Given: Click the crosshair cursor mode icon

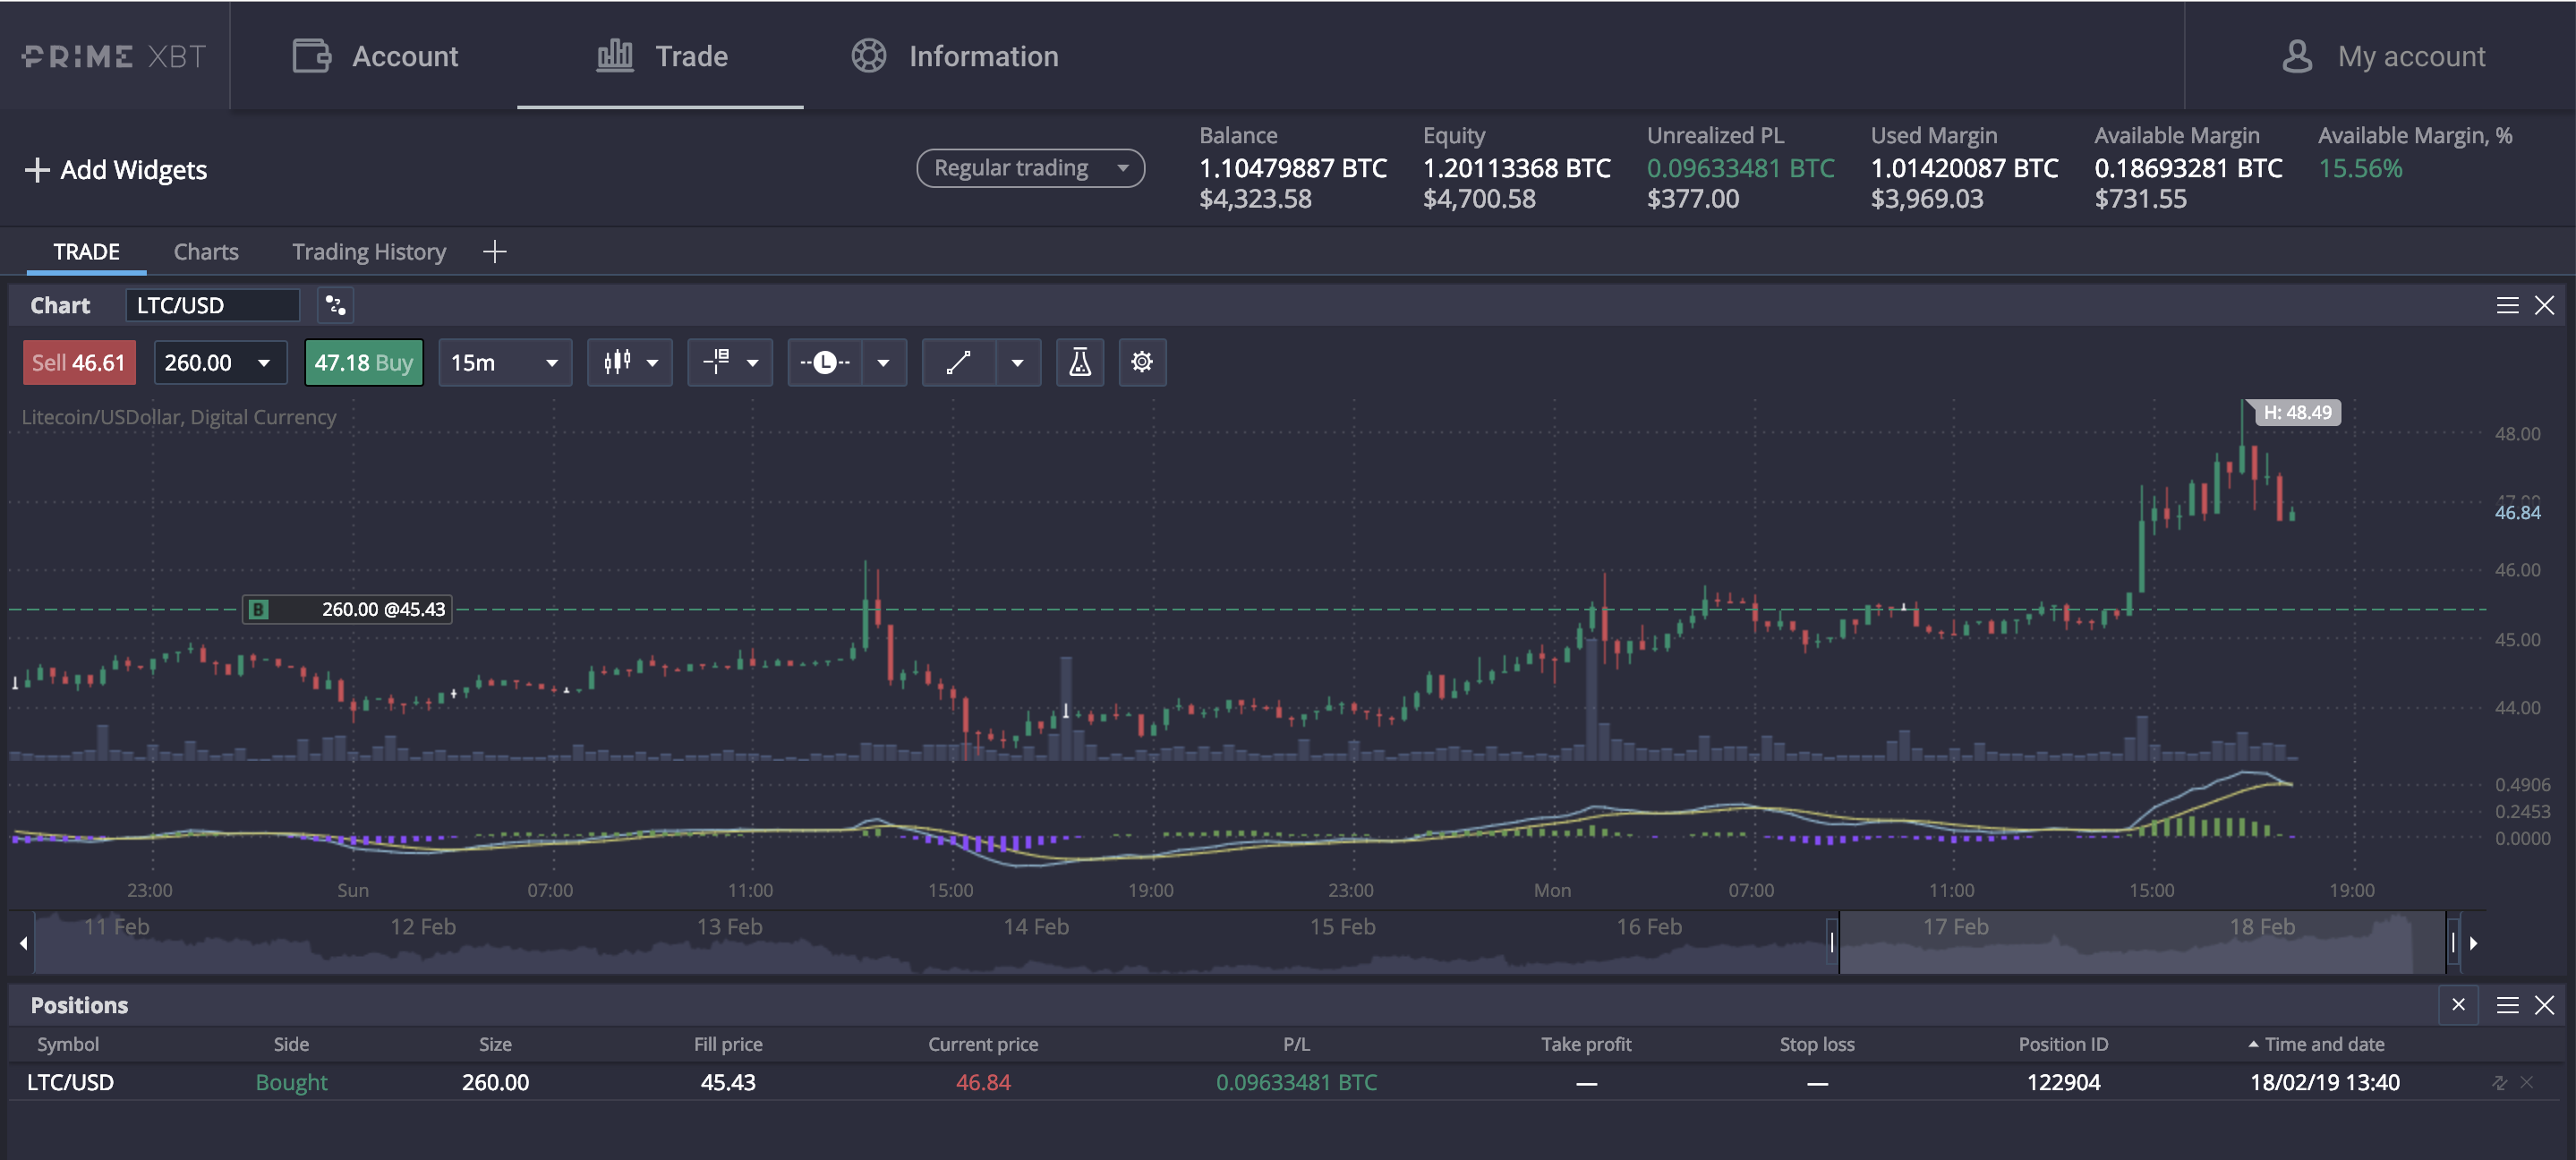Looking at the screenshot, I should point(717,362).
